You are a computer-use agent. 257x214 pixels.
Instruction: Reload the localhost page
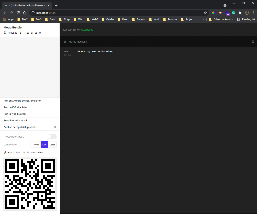pyautogui.click(x=18, y=13)
